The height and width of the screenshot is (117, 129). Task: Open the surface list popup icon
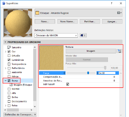[x=119, y=13]
